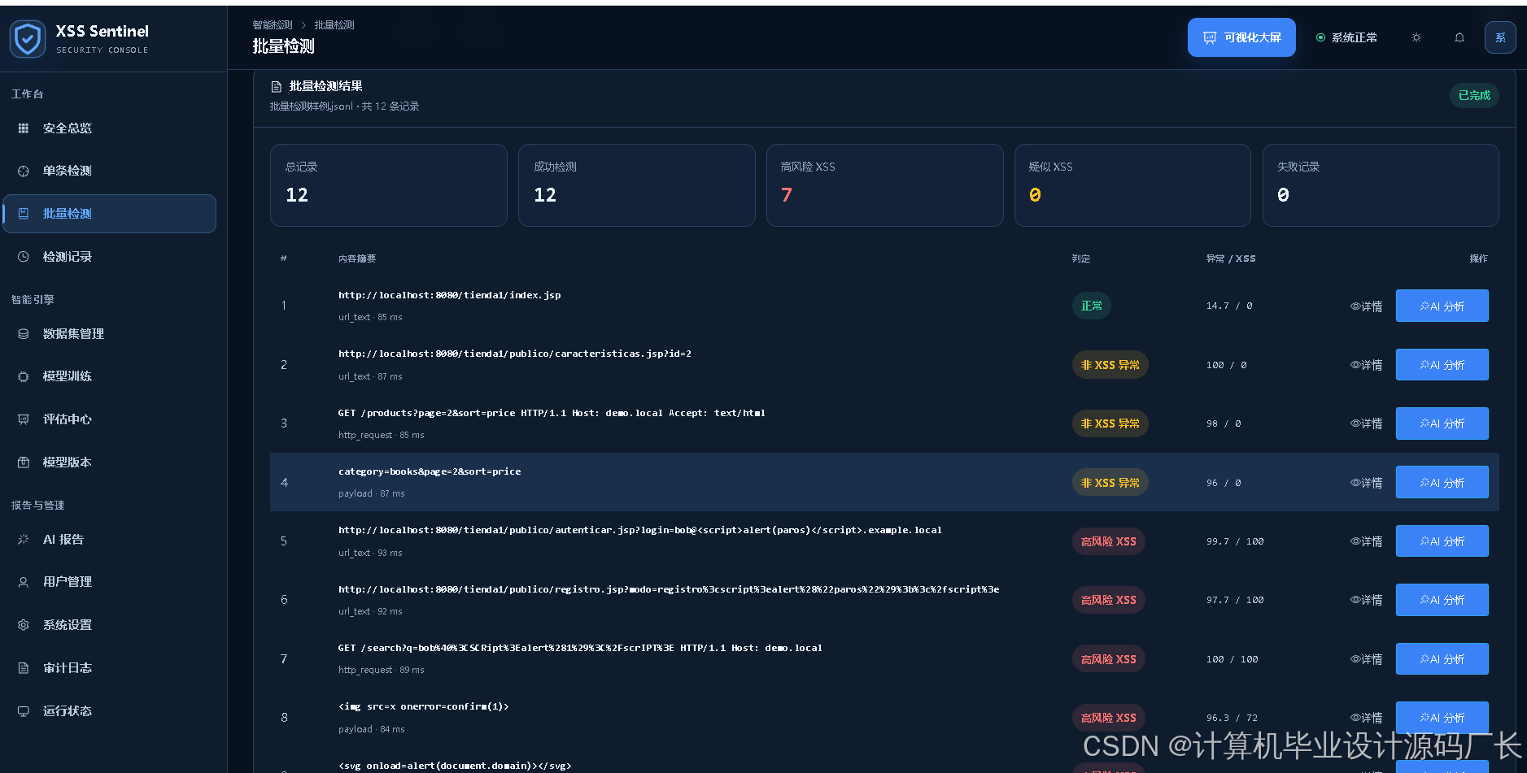The height and width of the screenshot is (773, 1527).
Task: Select 批量检测 sidebar item
Action: coord(109,214)
